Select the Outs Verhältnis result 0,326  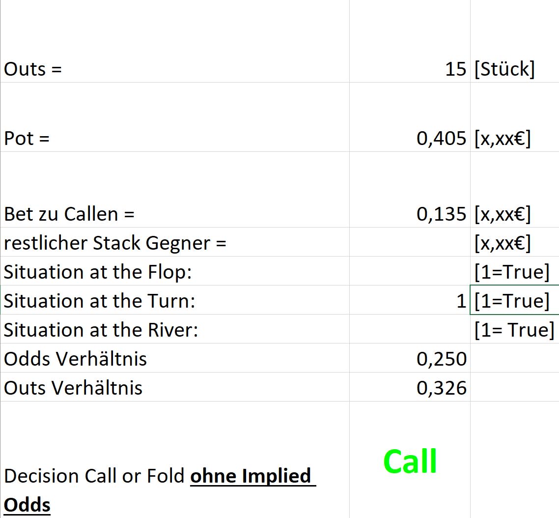tap(410, 387)
